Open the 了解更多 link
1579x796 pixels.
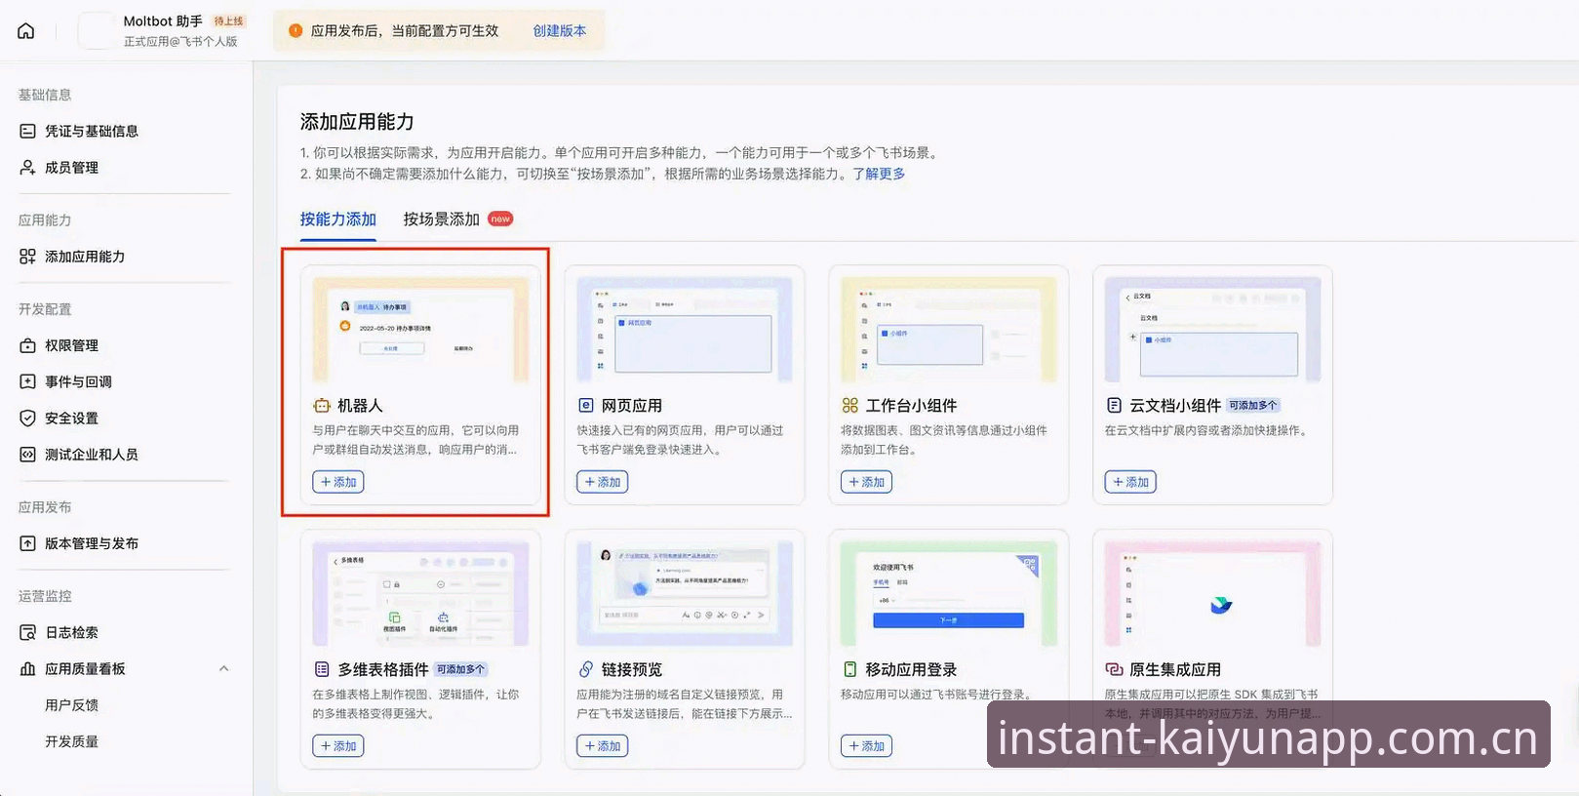coord(879,174)
